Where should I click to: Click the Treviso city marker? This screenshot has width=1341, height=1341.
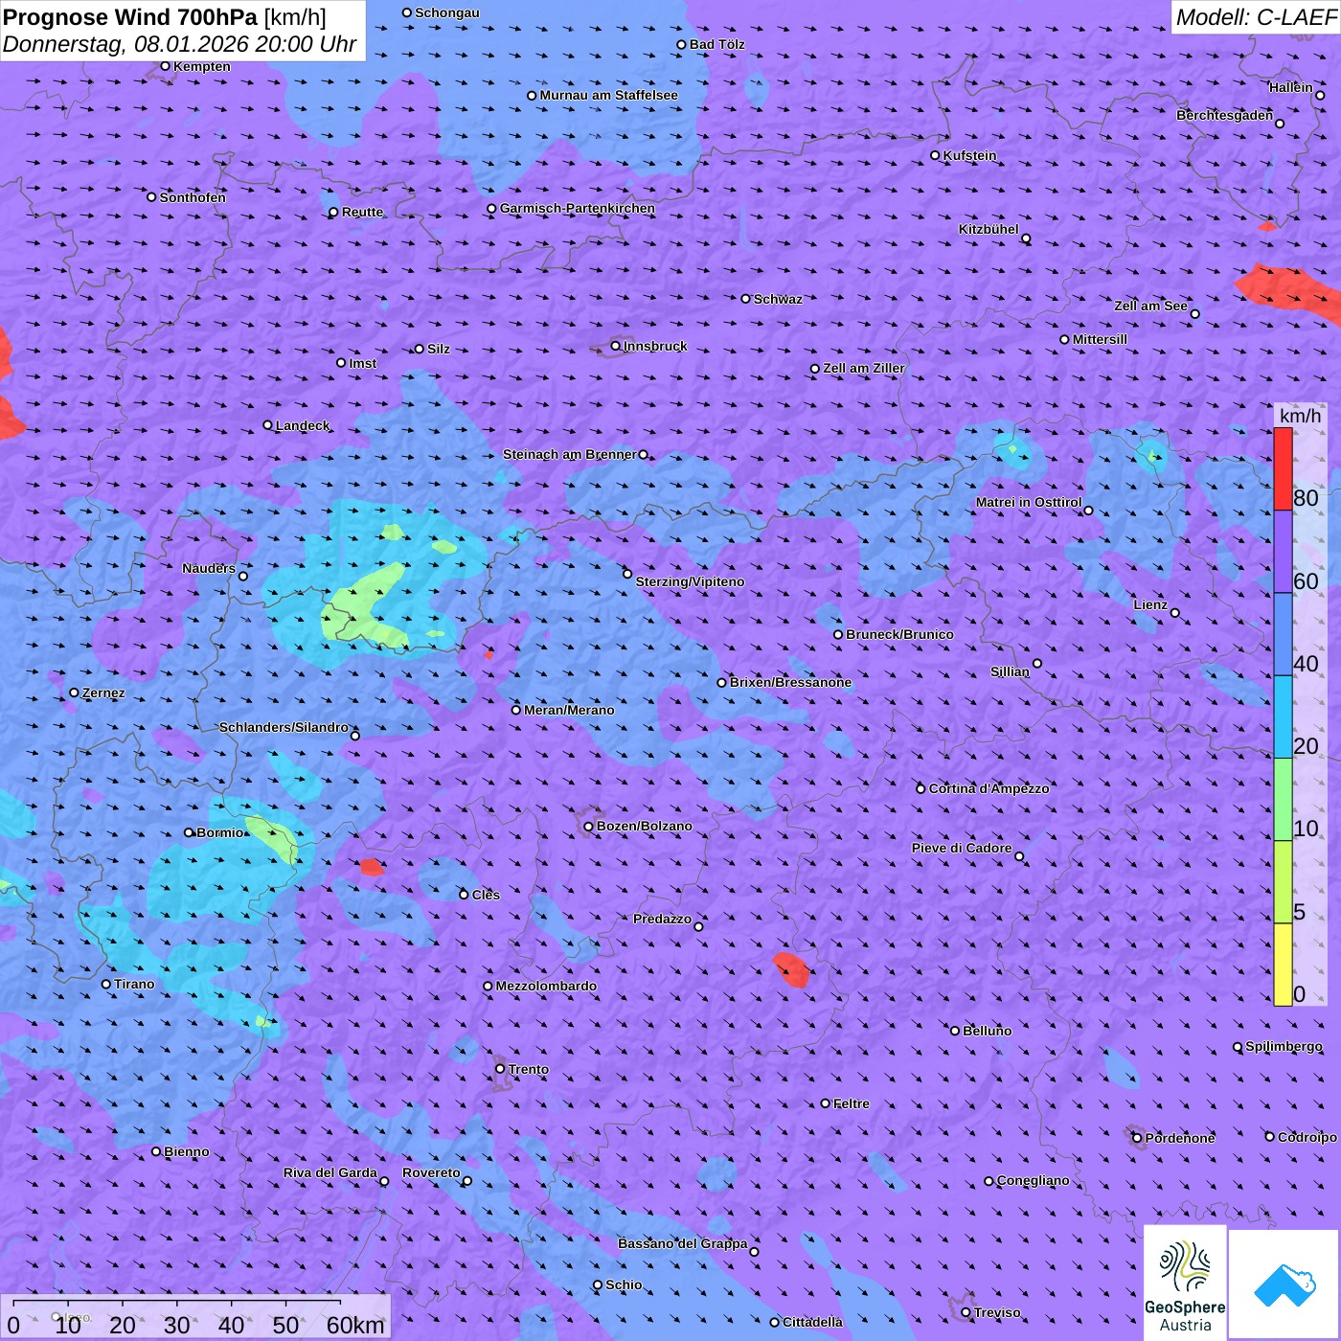966,1312
